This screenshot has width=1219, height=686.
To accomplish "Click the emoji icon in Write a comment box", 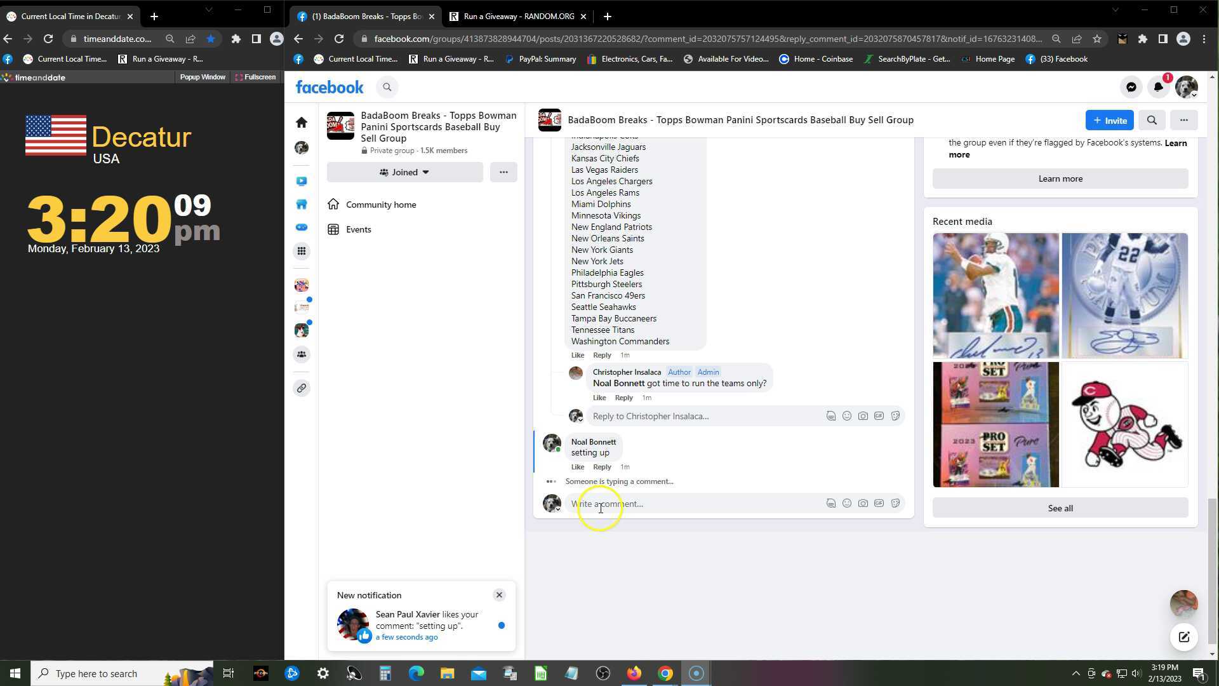I will 846,504.
